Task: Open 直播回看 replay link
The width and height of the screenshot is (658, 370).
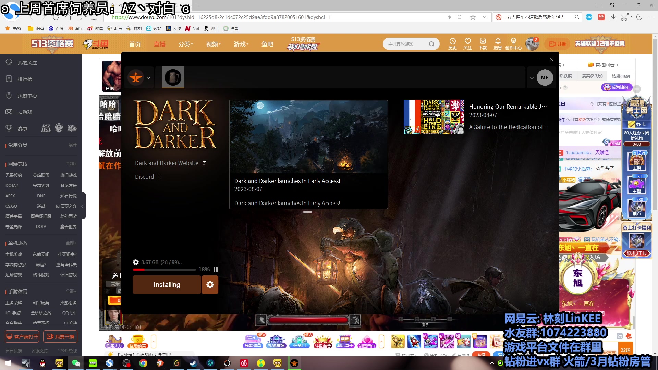Action: (x=603, y=65)
